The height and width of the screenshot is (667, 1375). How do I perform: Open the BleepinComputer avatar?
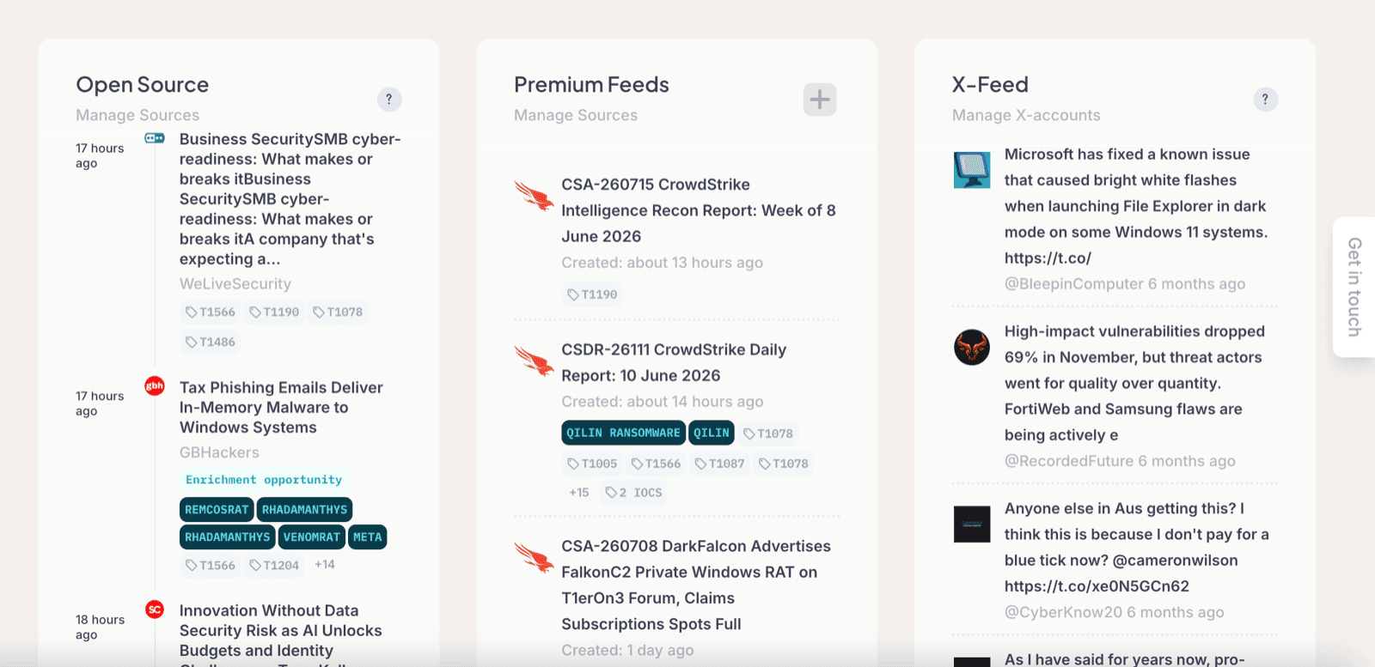(972, 170)
